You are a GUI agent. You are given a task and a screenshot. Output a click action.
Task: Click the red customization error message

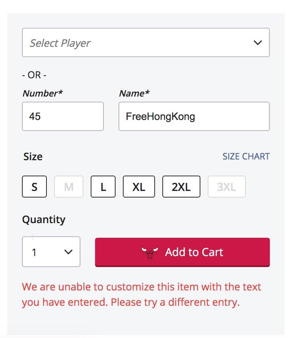tap(142, 294)
